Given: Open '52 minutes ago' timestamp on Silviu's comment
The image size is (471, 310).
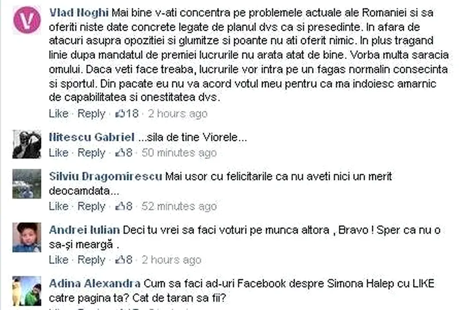Looking at the screenshot, I should point(179,206).
